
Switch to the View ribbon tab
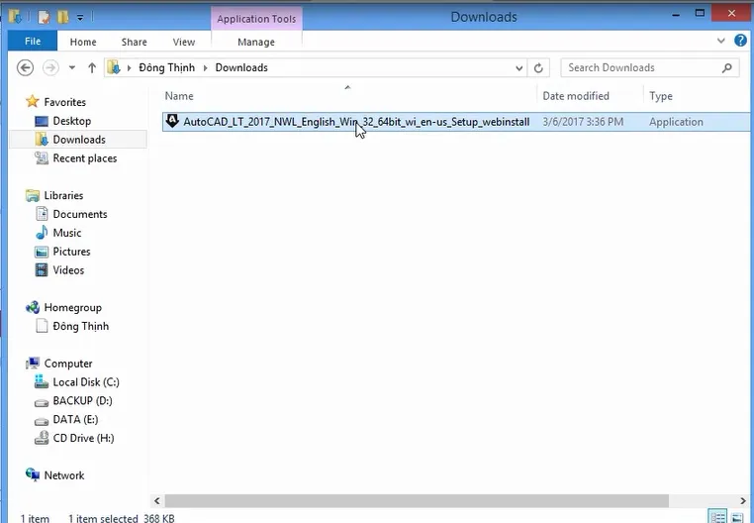pos(184,42)
